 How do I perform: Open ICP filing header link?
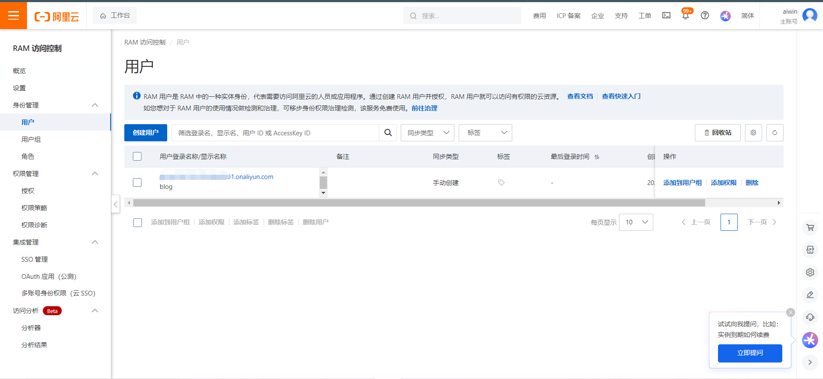(568, 16)
